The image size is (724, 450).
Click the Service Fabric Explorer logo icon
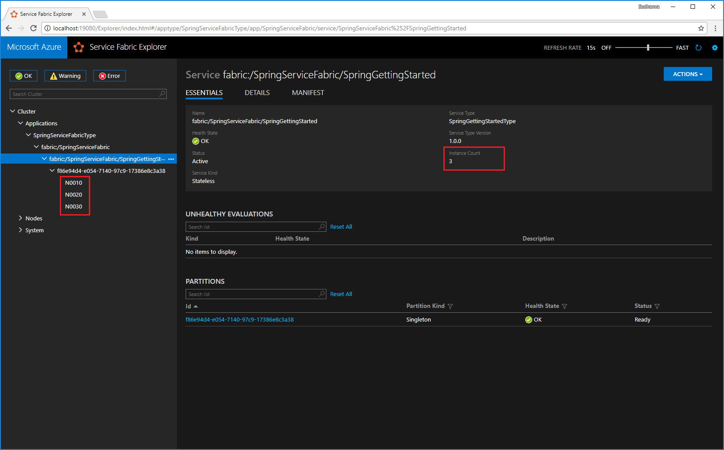(x=79, y=47)
